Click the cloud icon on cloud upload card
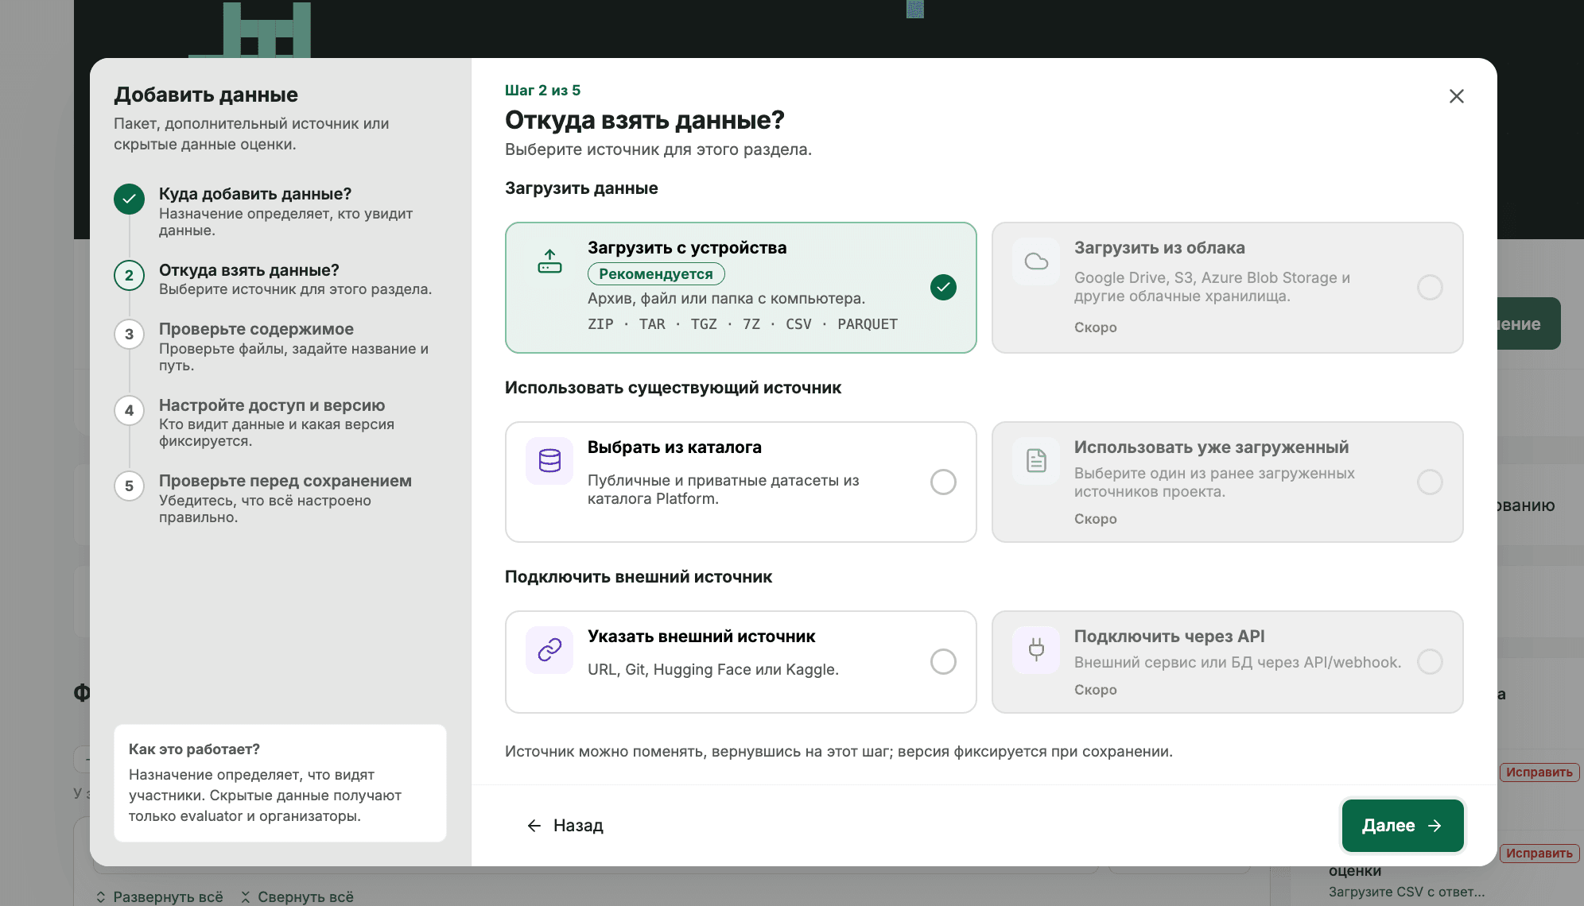 [1036, 261]
